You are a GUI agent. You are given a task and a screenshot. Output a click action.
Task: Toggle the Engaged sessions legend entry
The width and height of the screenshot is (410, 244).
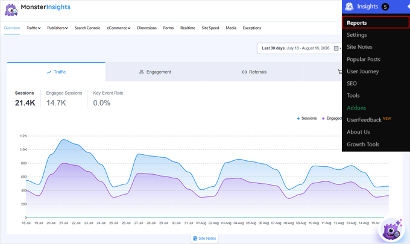332,119
